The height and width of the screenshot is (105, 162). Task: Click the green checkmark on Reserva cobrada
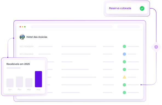[x=142, y=8]
